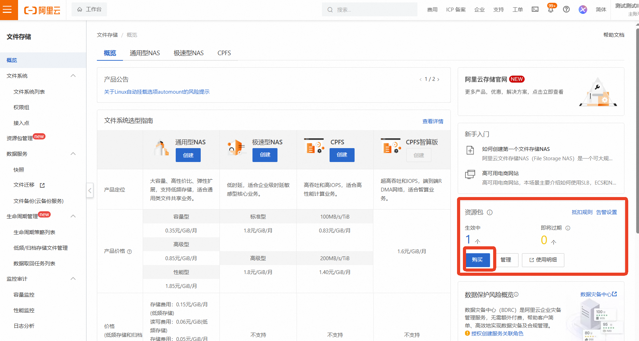Open the hamburger main menu
The width and height of the screenshot is (639, 341).
coord(7,10)
